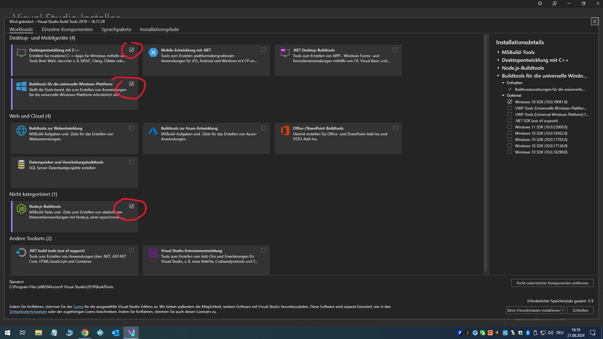Click the Bluetooth tray icon
603x339 pixels.
[528, 333]
